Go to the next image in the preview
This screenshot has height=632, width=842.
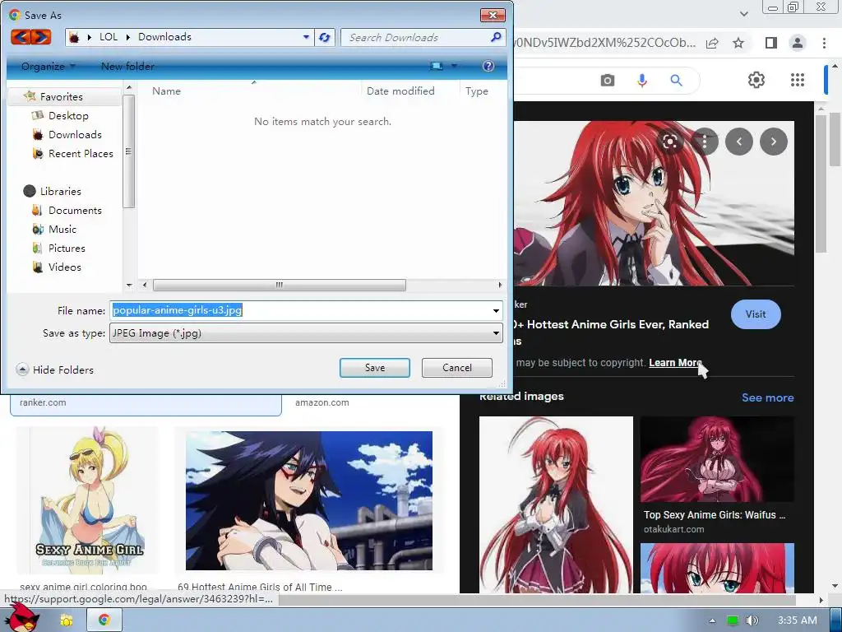point(773,142)
